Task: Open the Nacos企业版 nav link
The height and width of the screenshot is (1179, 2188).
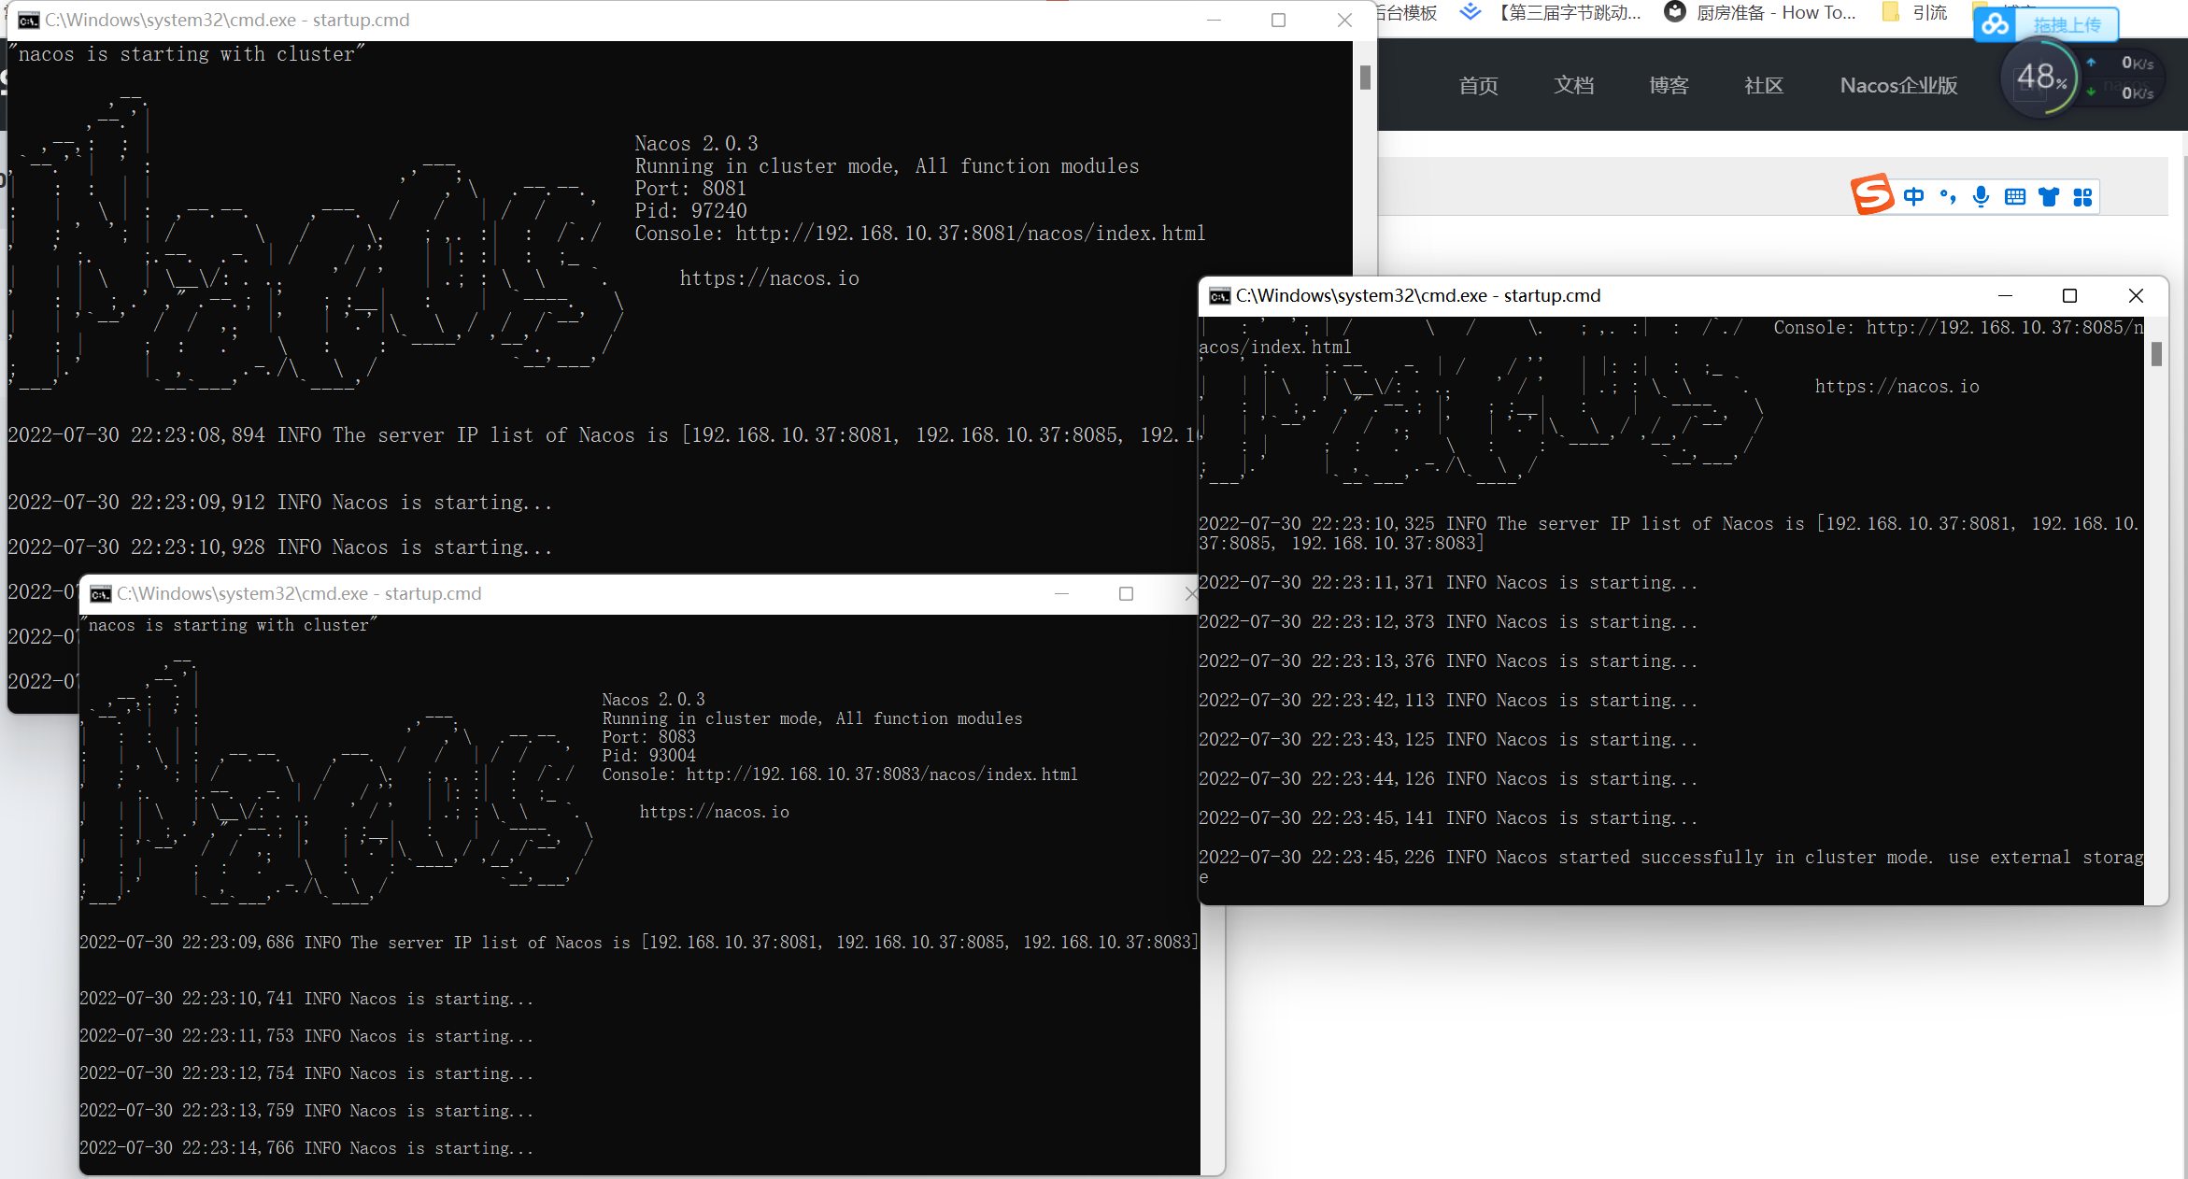Action: pos(1898,86)
